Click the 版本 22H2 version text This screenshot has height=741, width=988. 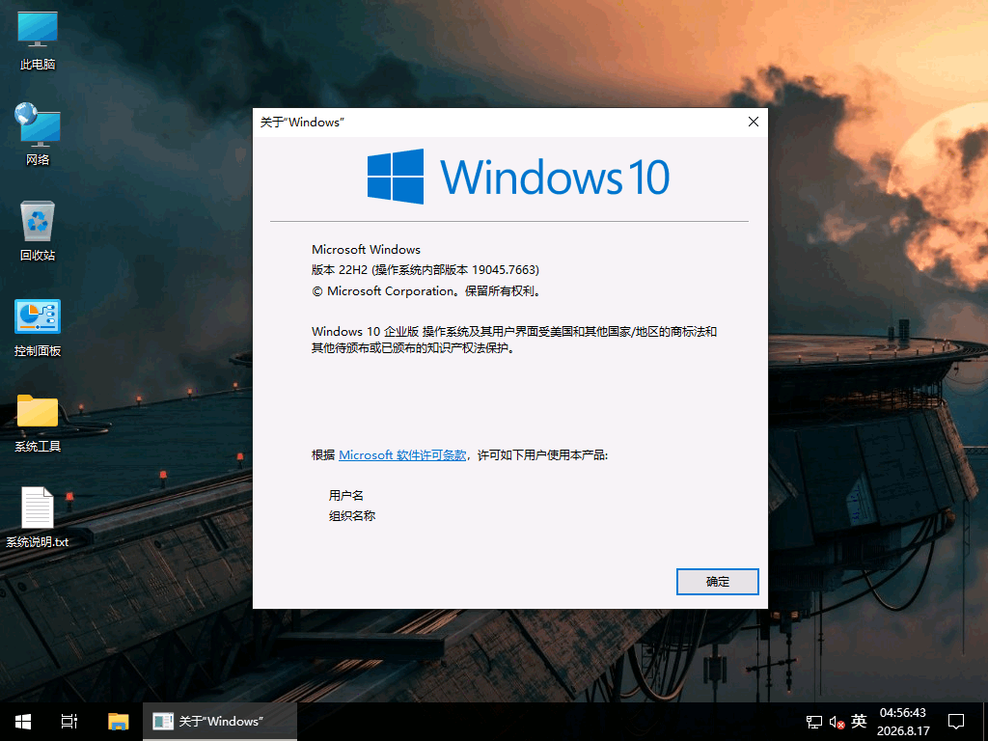425,270
